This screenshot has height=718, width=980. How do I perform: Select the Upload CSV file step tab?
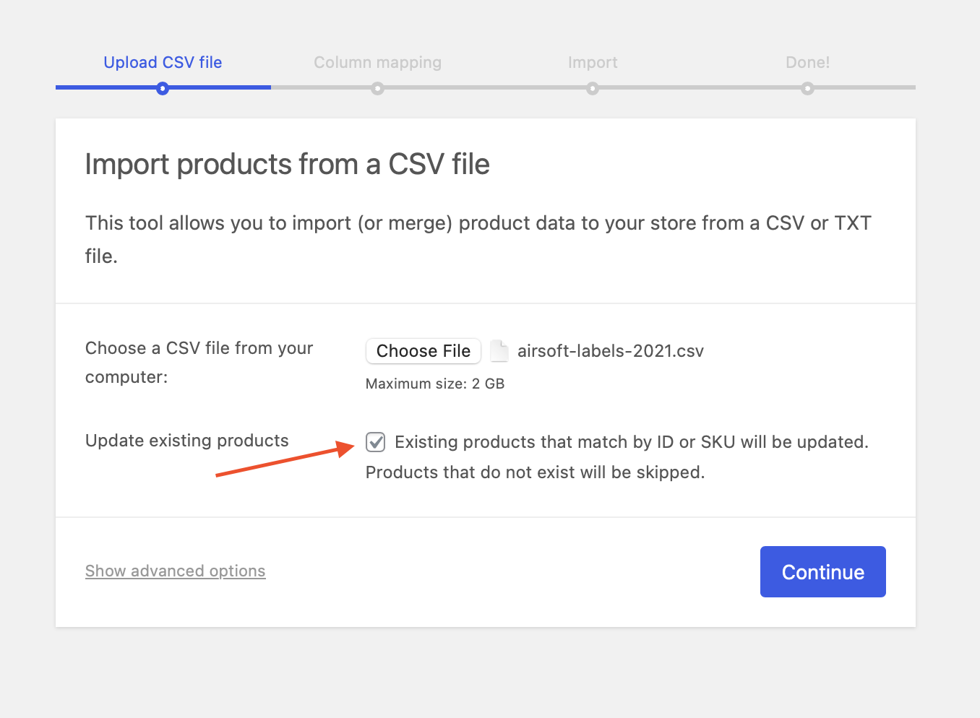163,63
